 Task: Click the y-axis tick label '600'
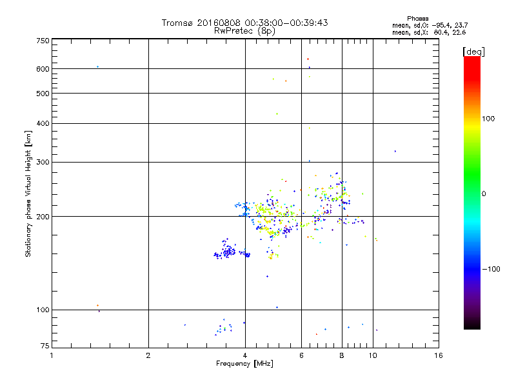pyautogui.click(x=43, y=69)
